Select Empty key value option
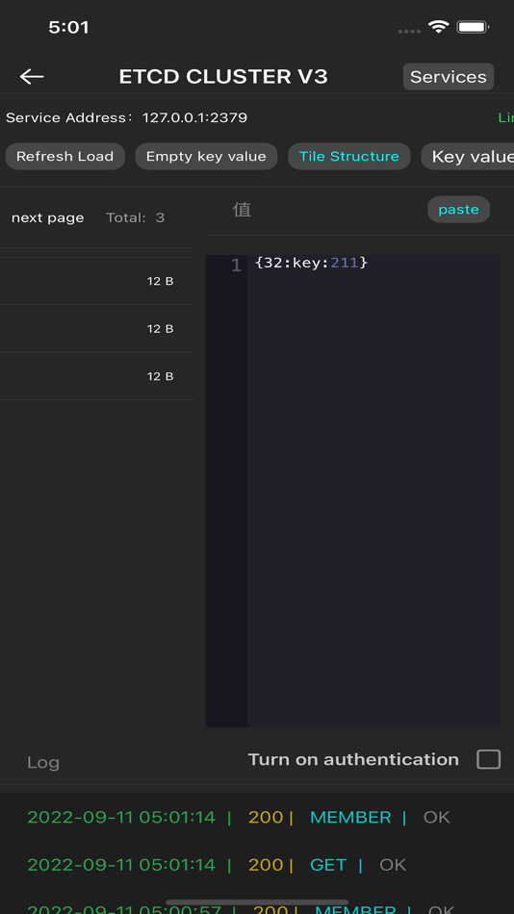Screen dimensions: 514x914 coord(206,156)
